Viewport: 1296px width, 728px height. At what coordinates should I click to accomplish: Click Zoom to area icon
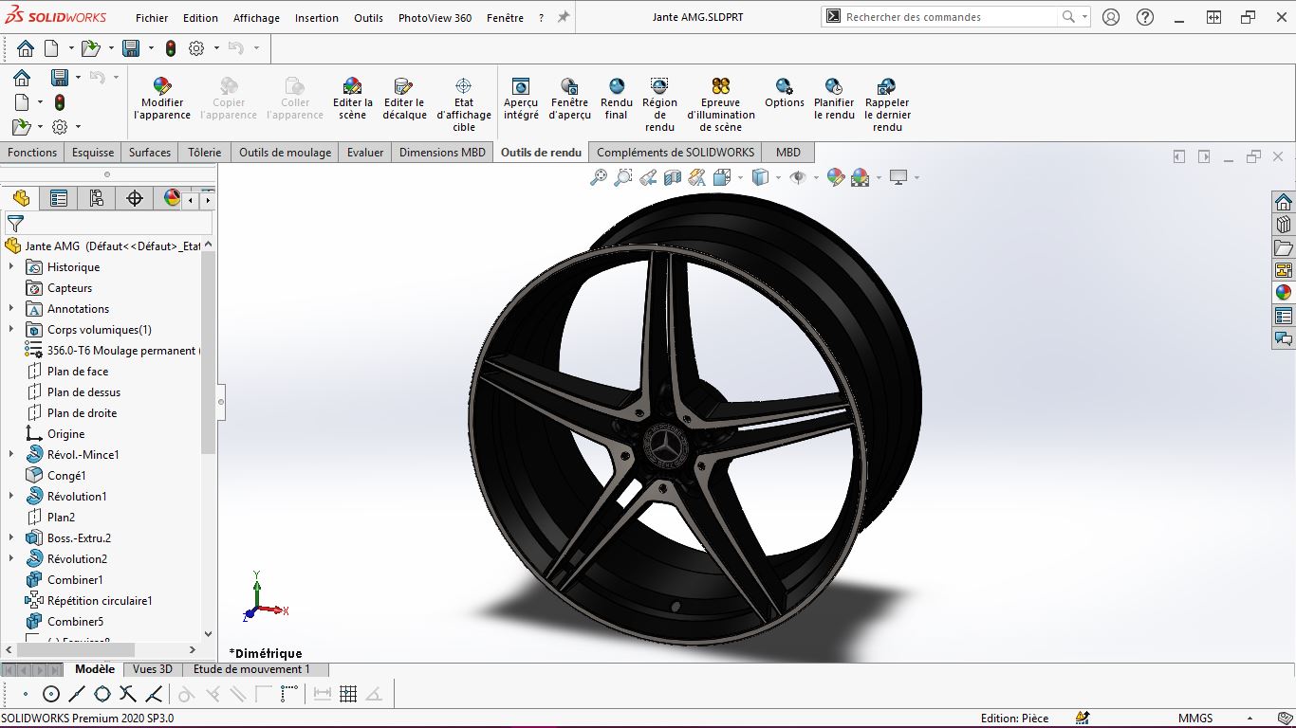(623, 177)
